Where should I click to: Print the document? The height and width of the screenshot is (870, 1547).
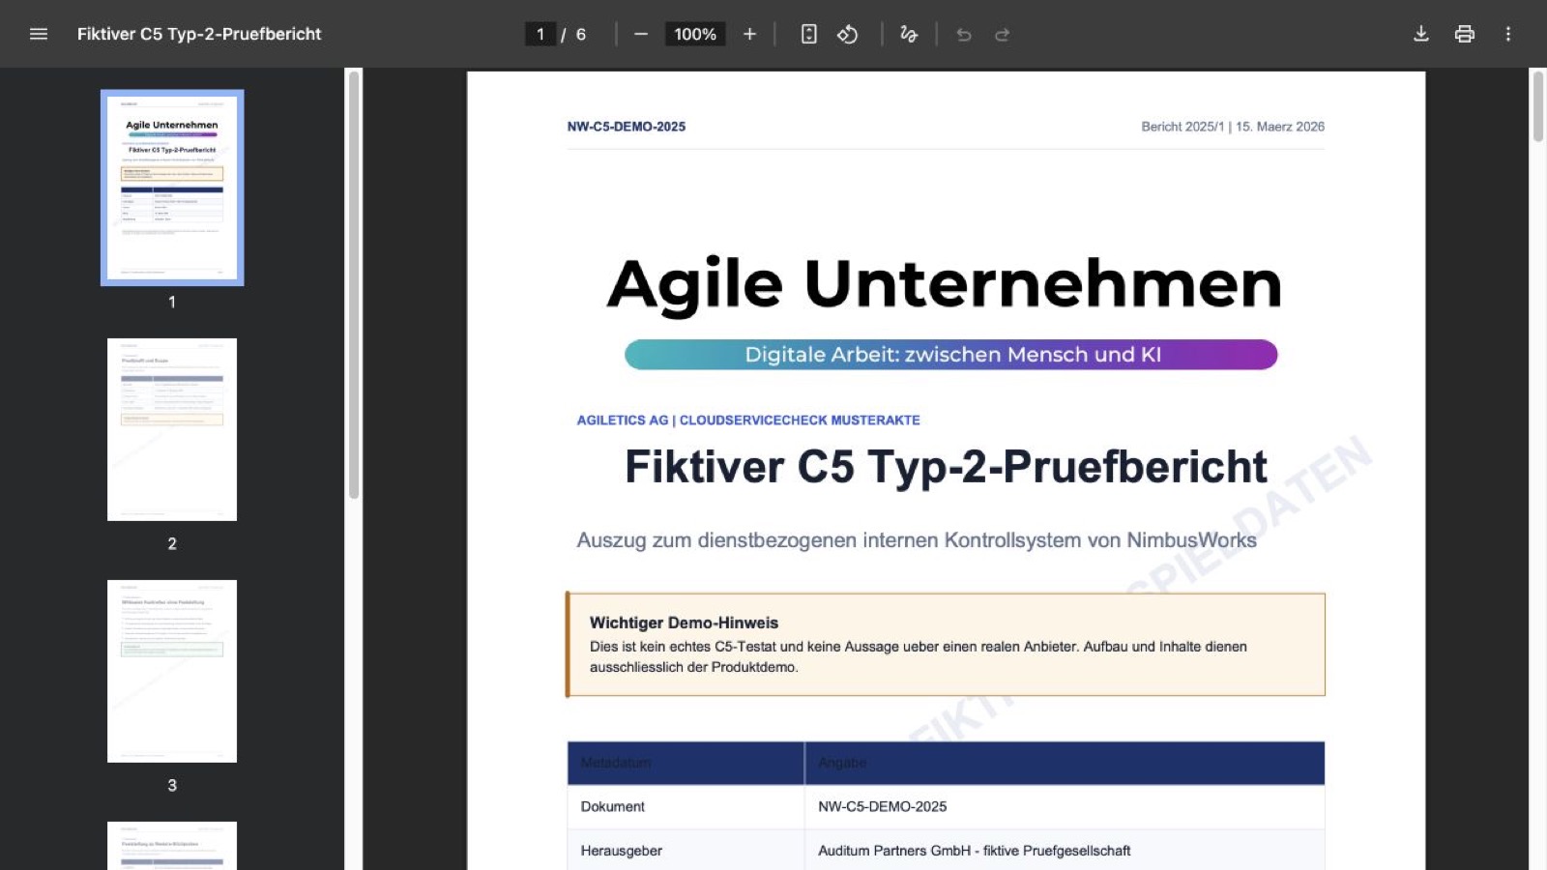tap(1465, 34)
